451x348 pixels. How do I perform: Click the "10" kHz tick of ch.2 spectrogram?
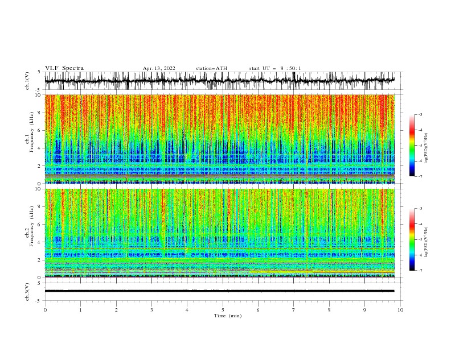point(39,189)
